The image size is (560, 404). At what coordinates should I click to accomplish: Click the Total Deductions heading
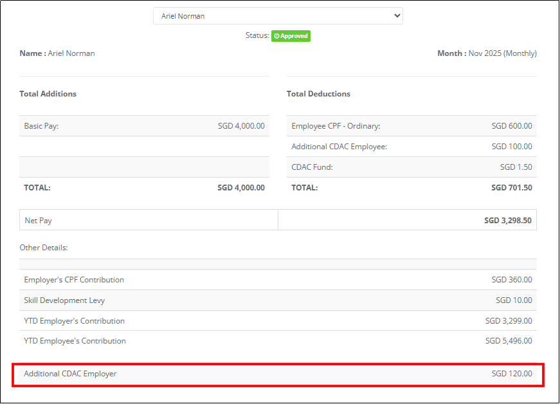pos(318,93)
